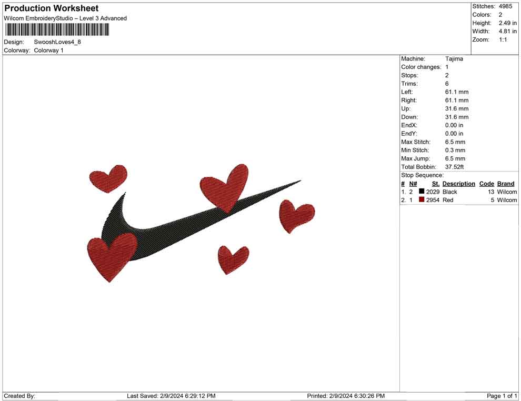Screen dimensions: 521x401
Task: Click the total bobbin value '37.52ft'
Action: coord(454,167)
